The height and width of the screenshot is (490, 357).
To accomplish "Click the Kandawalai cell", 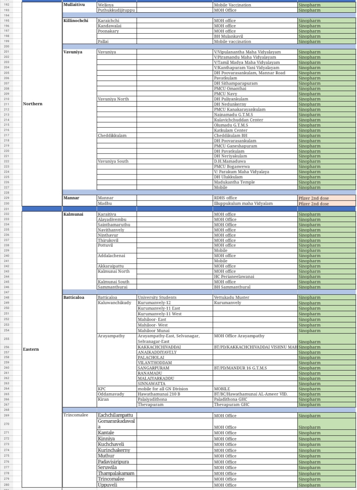I will (x=117, y=26).
